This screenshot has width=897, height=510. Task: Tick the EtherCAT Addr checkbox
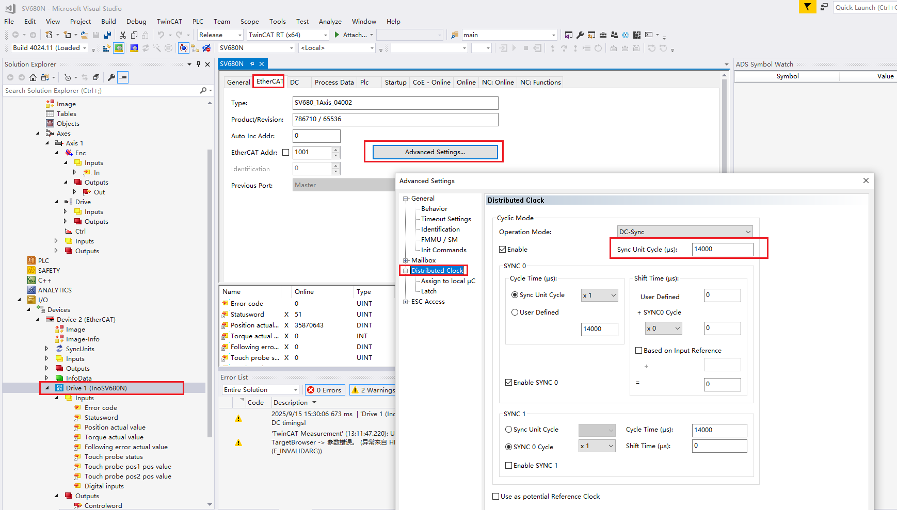tap(285, 153)
